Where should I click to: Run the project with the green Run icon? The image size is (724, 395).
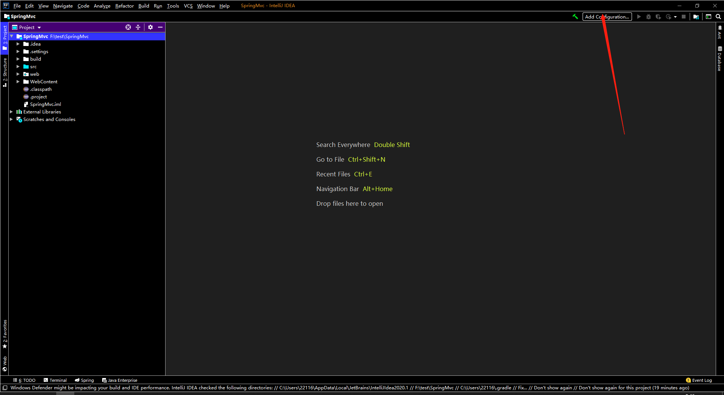pos(639,17)
